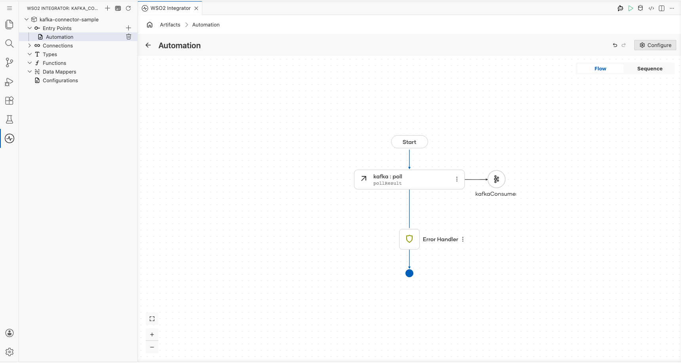Select the kafkaConsumer connection icon

[496, 179]
